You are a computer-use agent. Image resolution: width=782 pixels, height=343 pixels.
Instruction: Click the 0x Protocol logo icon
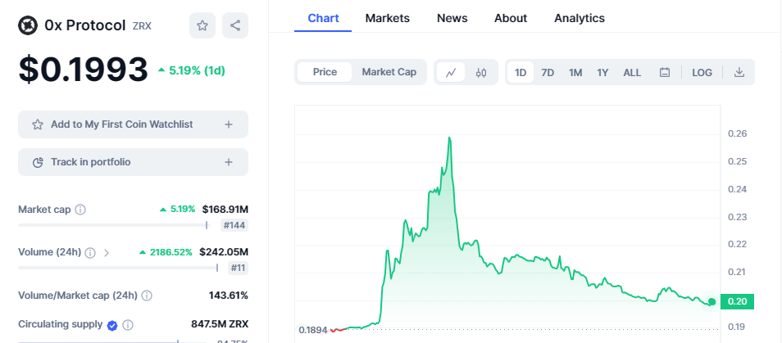(x=28, y=25)
